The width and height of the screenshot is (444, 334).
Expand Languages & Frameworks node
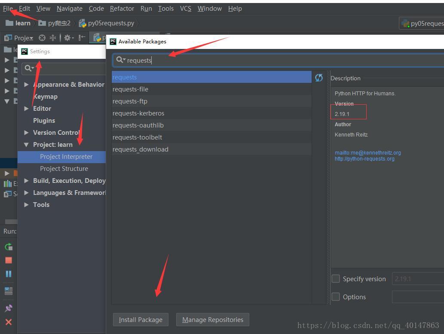coord(26,193)
